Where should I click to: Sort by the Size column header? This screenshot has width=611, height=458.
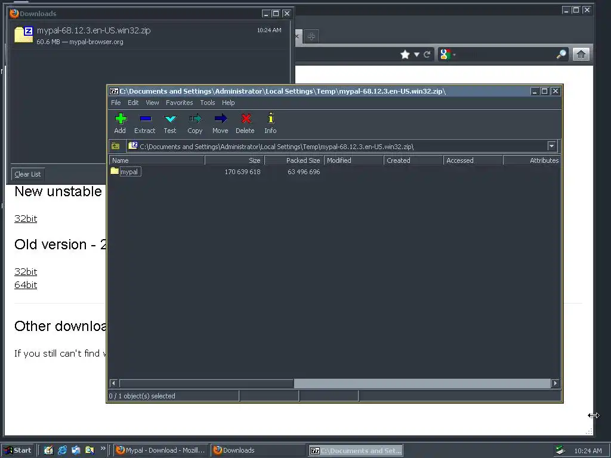pyautogui.click(x=234, y=160)
